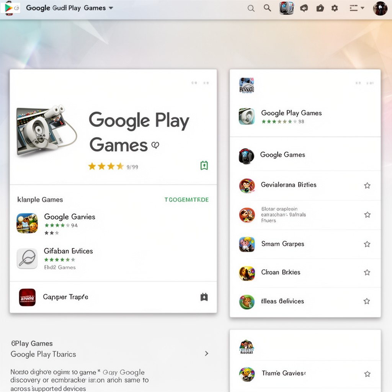Toggle favorite star for Clroan Brkies
Image resolution: width=392 pixels, height=392 pixels.
coord(367,273)
